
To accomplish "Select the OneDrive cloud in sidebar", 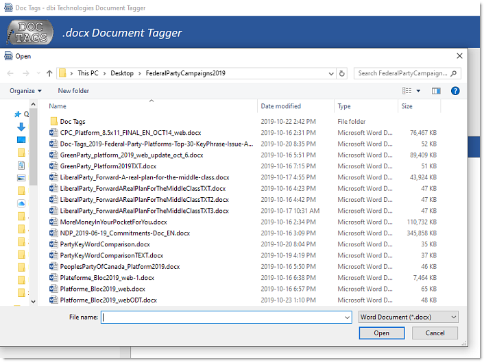I will (21, 203).
